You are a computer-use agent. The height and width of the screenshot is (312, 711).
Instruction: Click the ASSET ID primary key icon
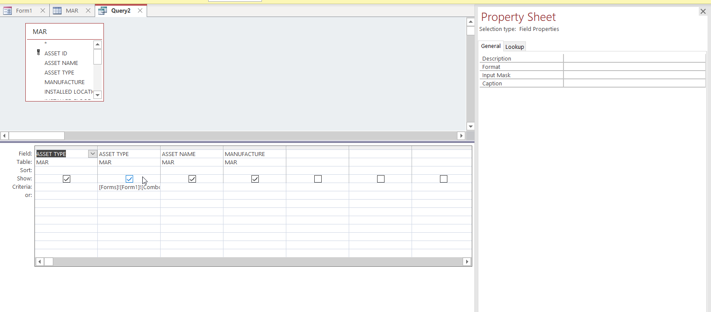[38, 52]
